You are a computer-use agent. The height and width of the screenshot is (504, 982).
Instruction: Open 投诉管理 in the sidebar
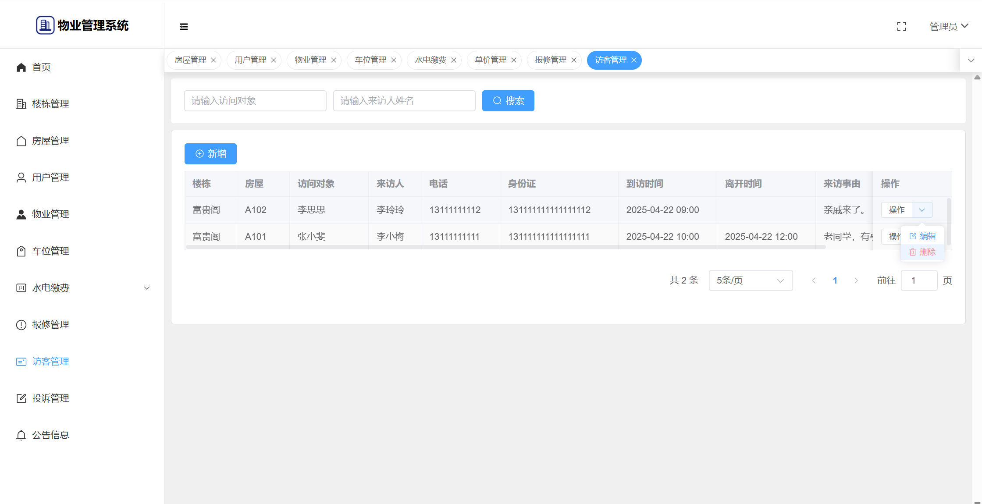click(50, 398)
